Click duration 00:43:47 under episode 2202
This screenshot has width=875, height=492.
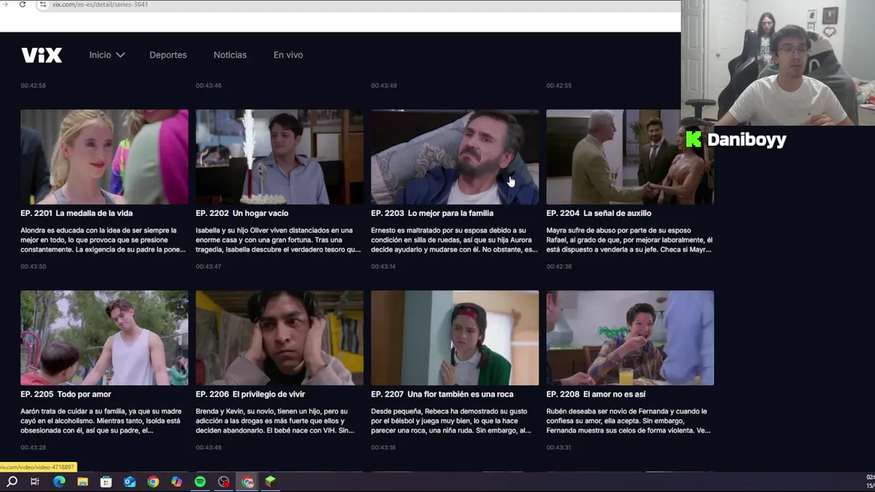pyautogui.click(x=208, y=266)
